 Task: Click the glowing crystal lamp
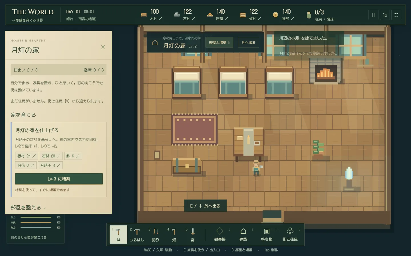point(349,178)
